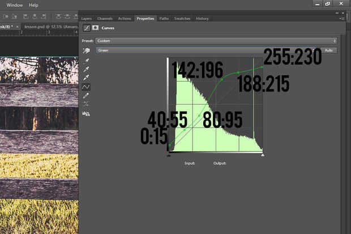The height and width of the screenshot is (234, 351).
Task: Click the Auto button
Action: click(329, 50)
